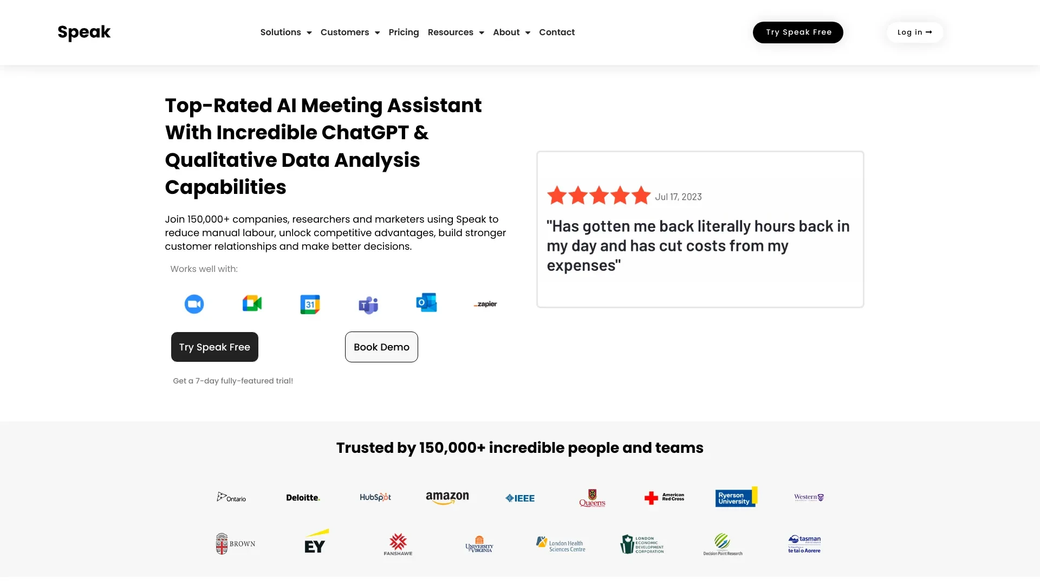Click the Google Meet integration icon
The height and width of the screenshot is (585, 1040).
point(252,303)
